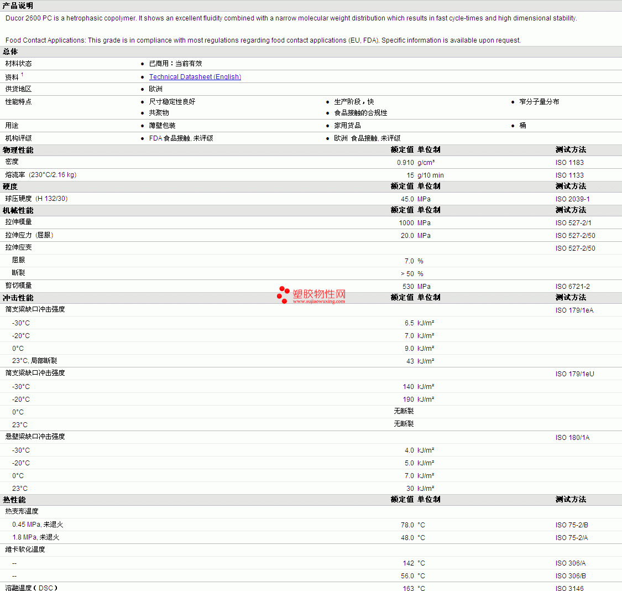Click the ISO 179/1eA test method
Image resolution: width=622 pixels, height=591 pixels.
coord(574,310)
